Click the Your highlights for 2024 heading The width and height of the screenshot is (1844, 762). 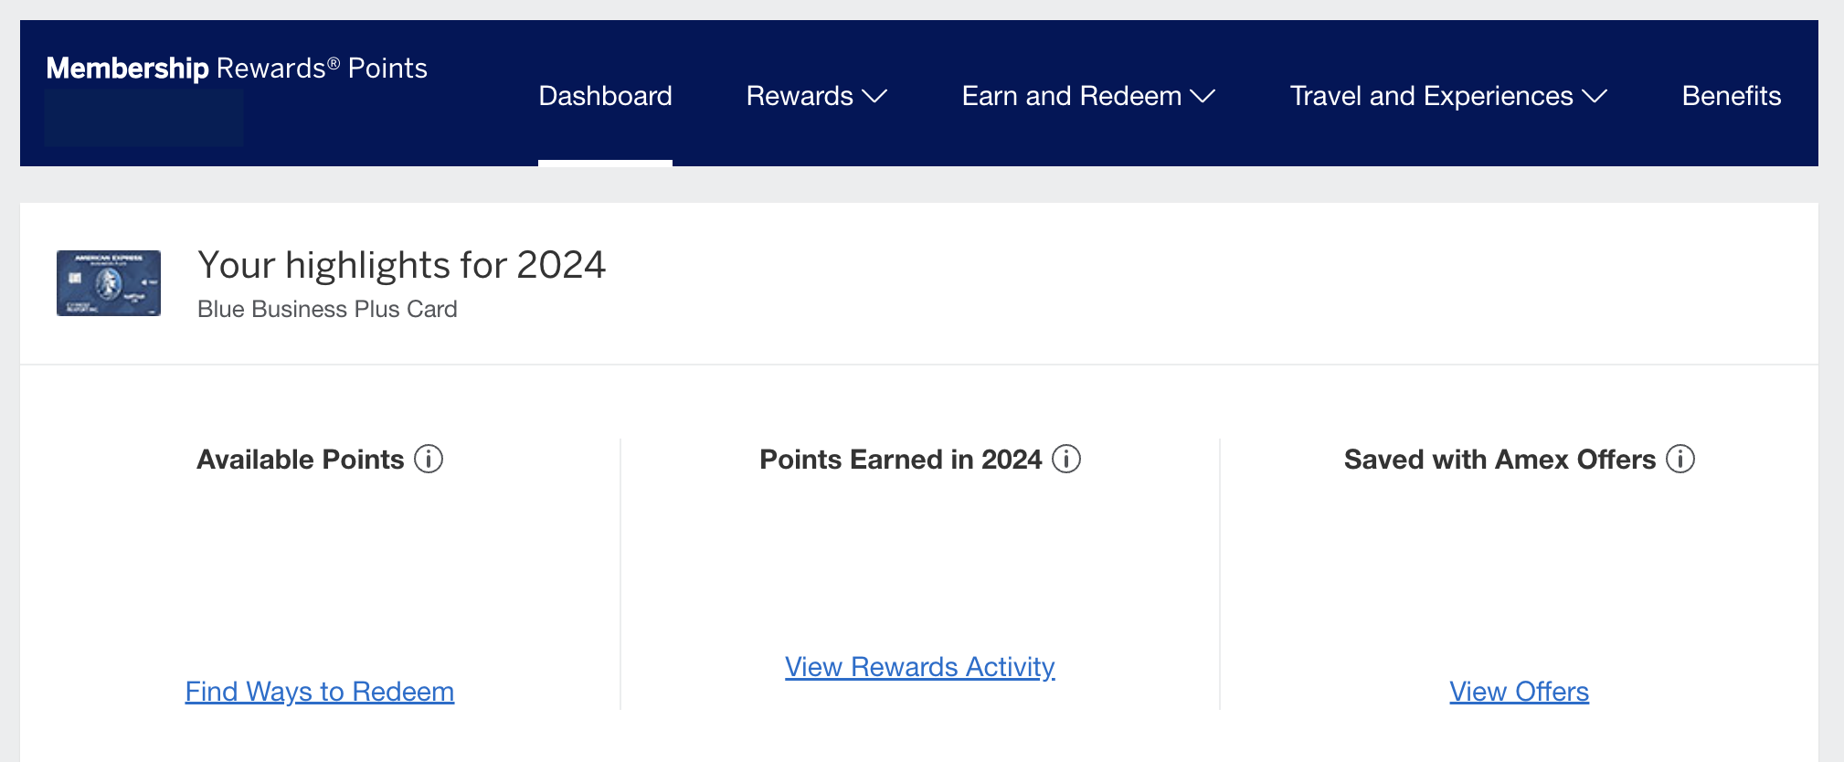402,265
